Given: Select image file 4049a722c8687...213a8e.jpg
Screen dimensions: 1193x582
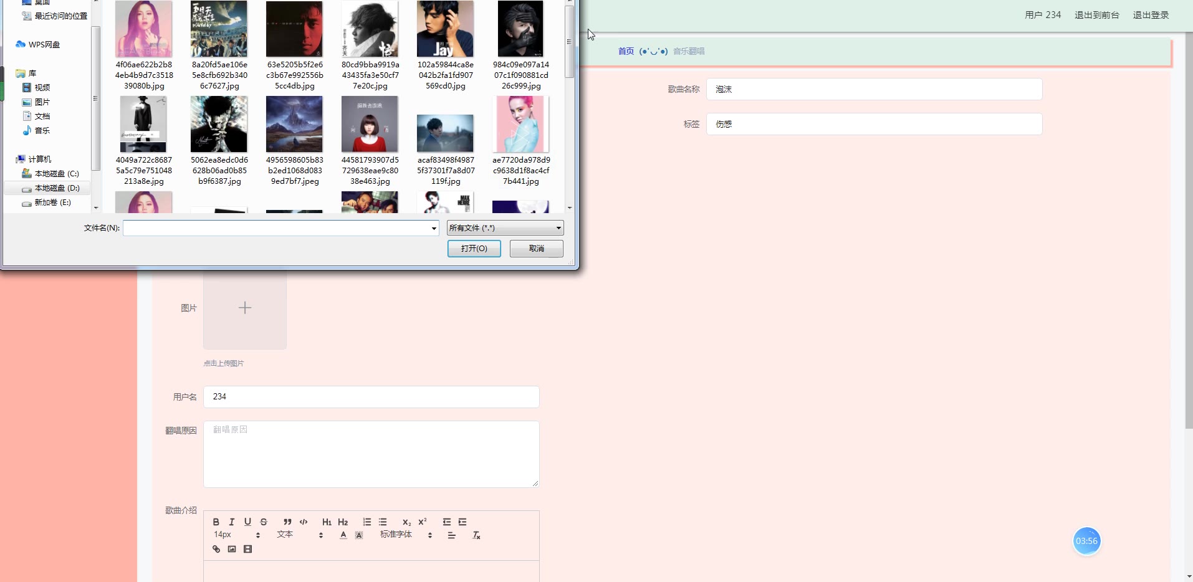Looking at the screenshot, I should (x=144, y=141).
